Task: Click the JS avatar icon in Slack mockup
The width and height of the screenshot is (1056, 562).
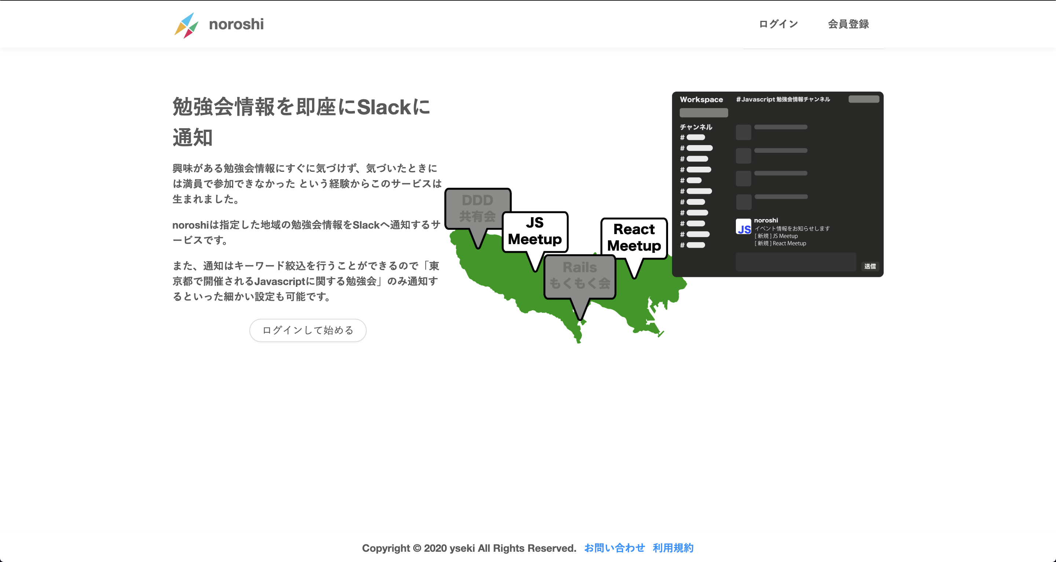Action: point(743,226)
